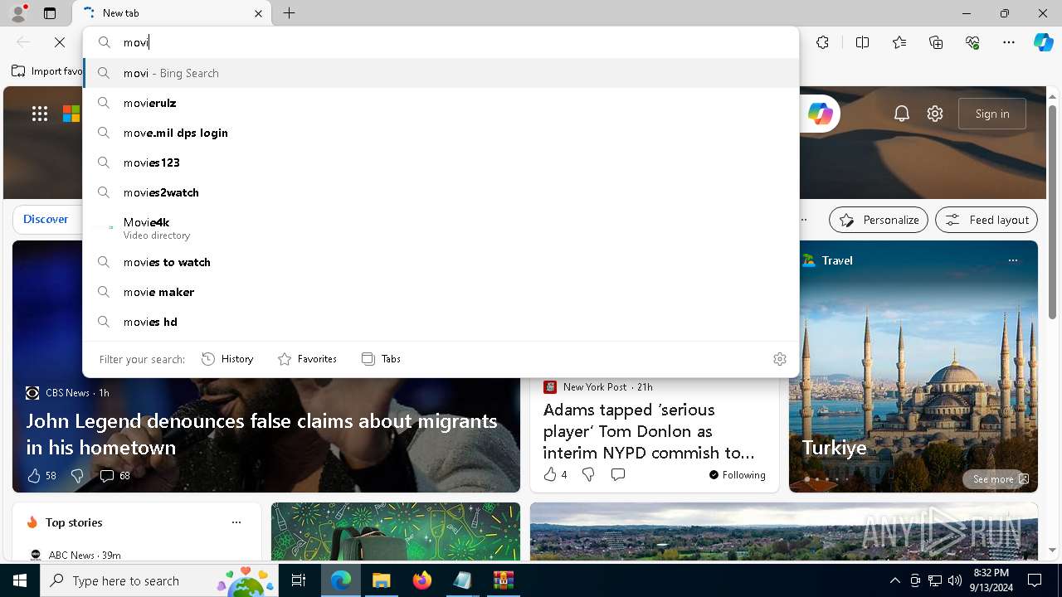Click the taskbar search box
The height and width of the screenshot is (597, 1062).
(159, 580)
